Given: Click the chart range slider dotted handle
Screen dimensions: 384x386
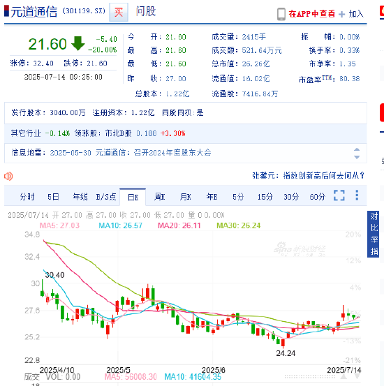Looking at the screenshot, I should pos(310,377).
